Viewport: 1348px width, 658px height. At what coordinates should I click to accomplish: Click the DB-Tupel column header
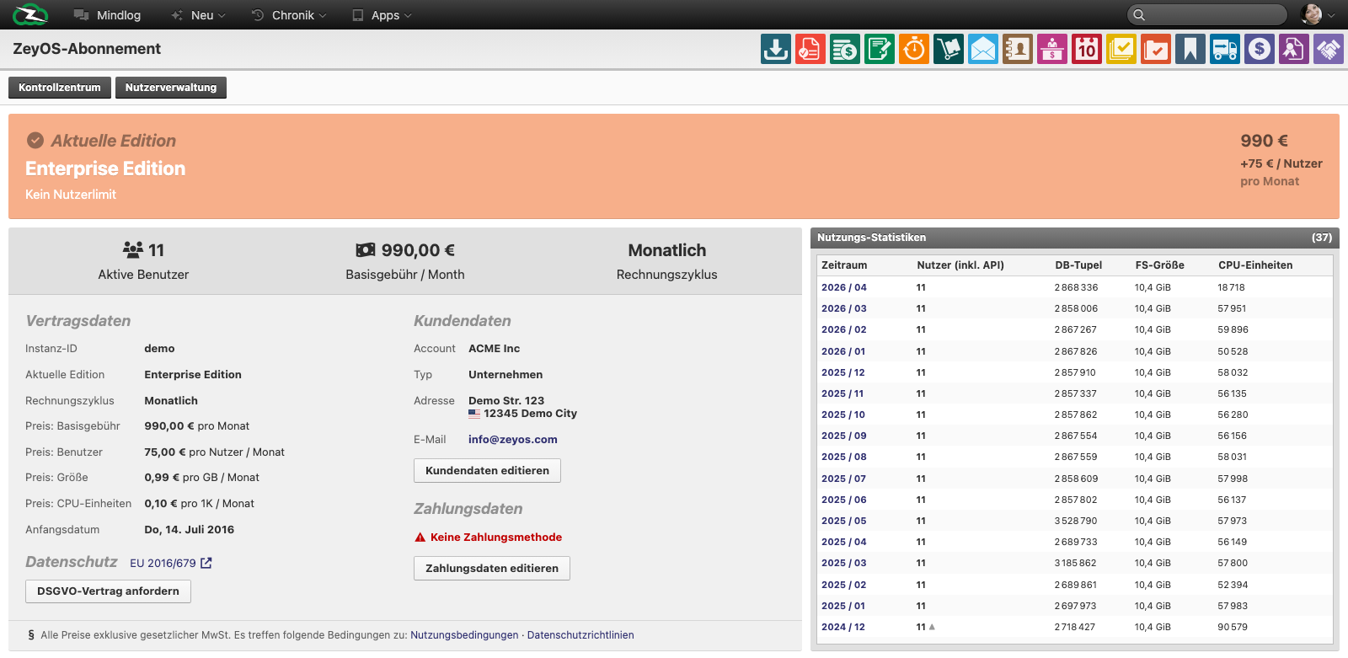pyautogui.click(x=1078, y=265)
